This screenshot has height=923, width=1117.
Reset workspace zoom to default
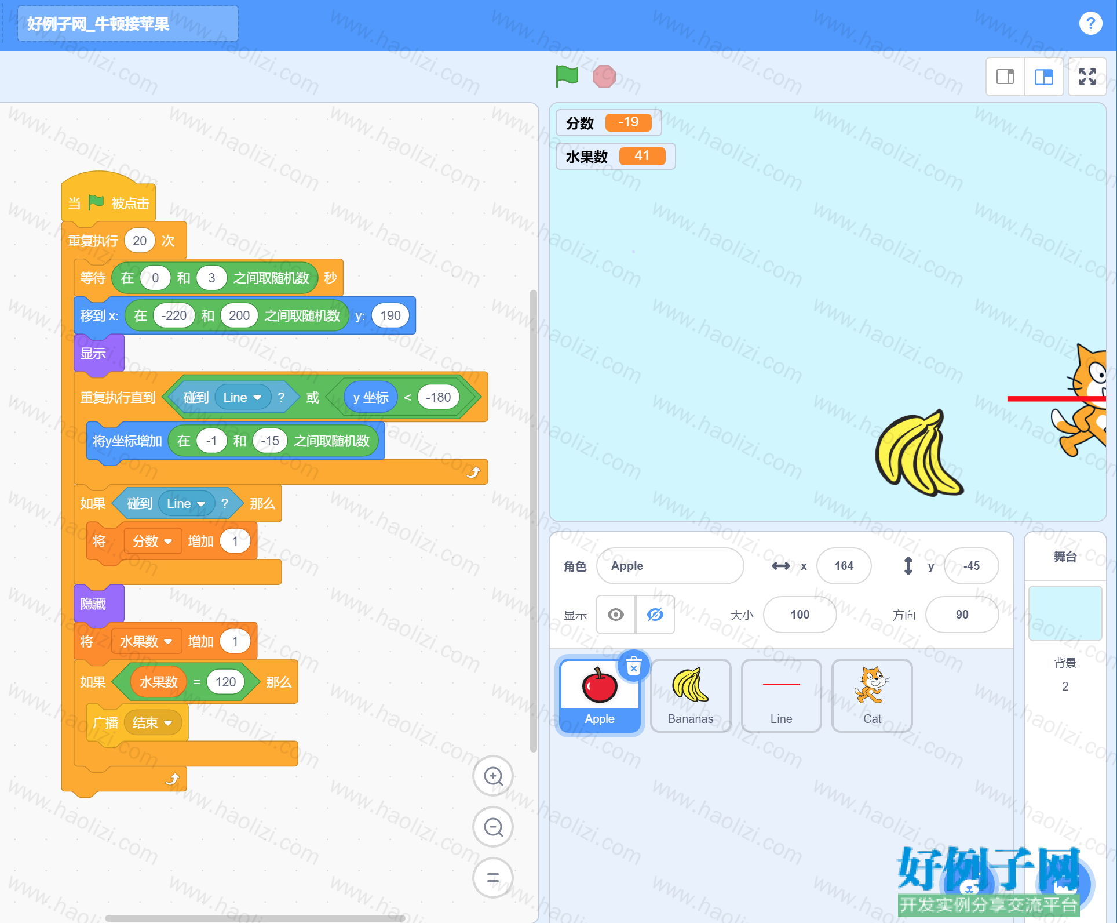pyautogui.click(x=493, y=878)
